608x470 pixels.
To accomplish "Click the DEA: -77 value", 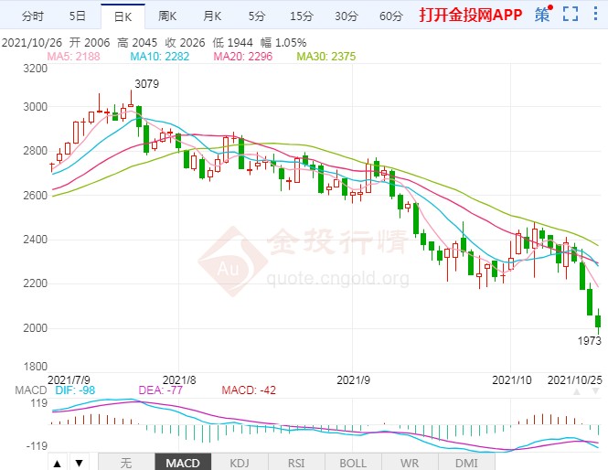I will 161,390.
